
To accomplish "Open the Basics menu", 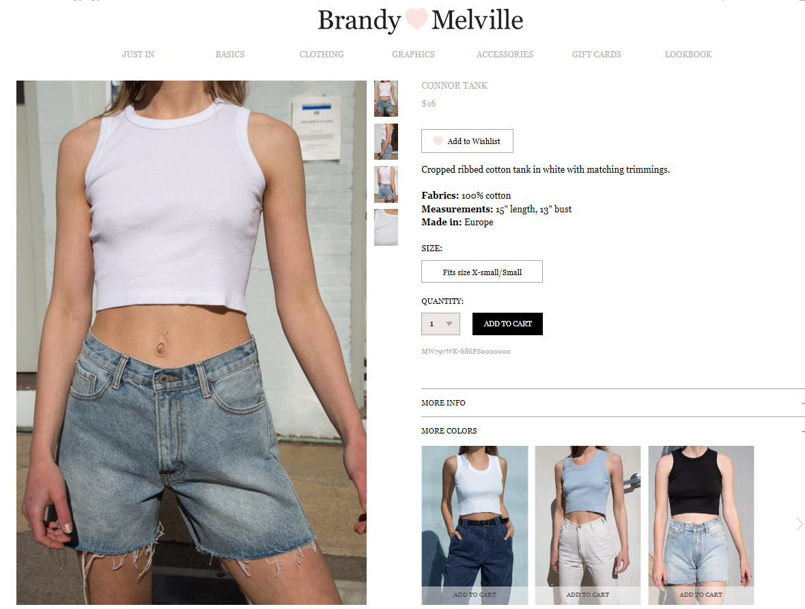I will [x=230, y=54].
